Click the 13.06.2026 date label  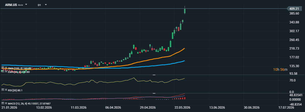(x=217, y=108)
